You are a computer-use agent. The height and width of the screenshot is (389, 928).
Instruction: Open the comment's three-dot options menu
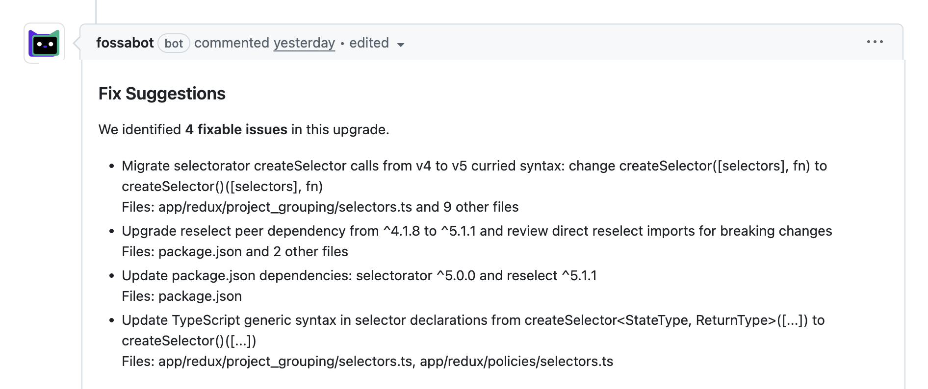[875, 42]
